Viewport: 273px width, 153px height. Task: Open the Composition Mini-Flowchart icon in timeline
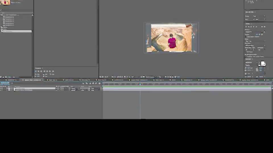[x=83, y=83]
